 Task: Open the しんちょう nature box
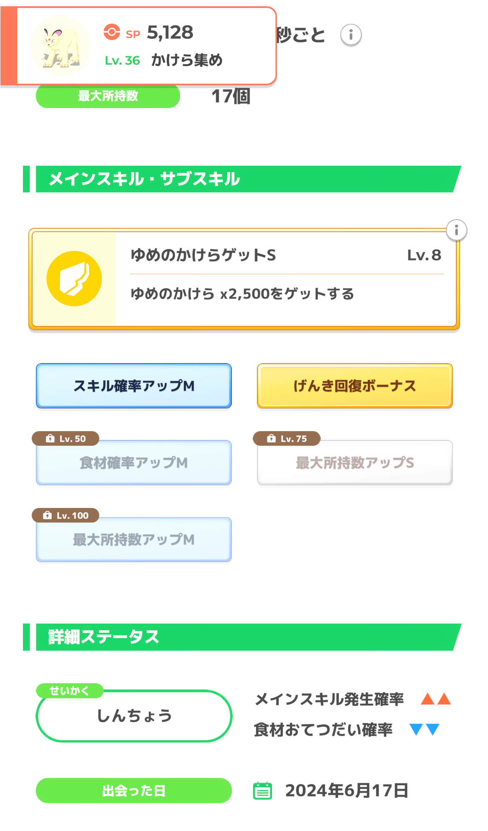[134, 716]
